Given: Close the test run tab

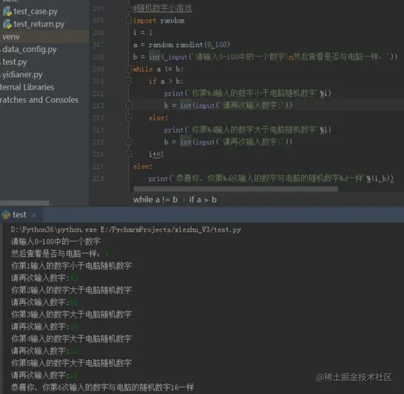Looking at the screenshot, I should tap(34, 215).
